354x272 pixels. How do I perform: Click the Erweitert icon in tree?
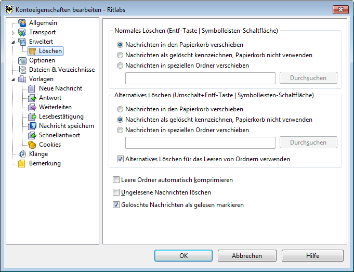point(22,42)
